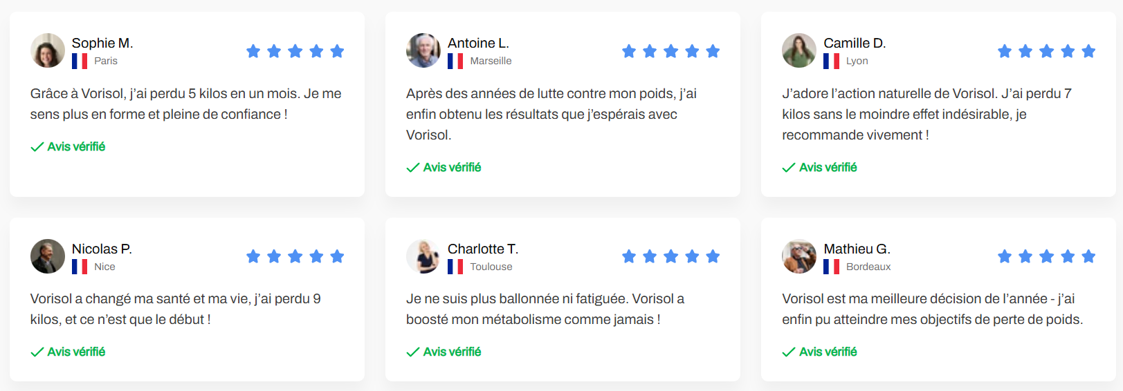Screen dimensions: 1123x391
Task: Click the French flag beside Marseille
Action: (455, 61)
